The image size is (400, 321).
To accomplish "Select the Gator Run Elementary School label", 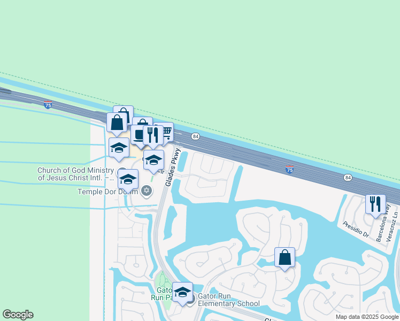I will tap(228, 300).
